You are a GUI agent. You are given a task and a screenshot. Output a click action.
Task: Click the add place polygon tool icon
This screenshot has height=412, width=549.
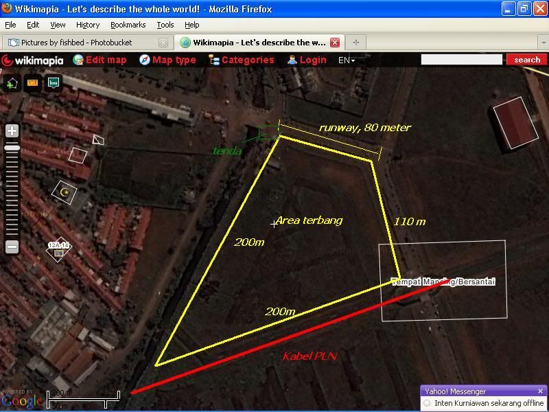click(x=12, y=83)
